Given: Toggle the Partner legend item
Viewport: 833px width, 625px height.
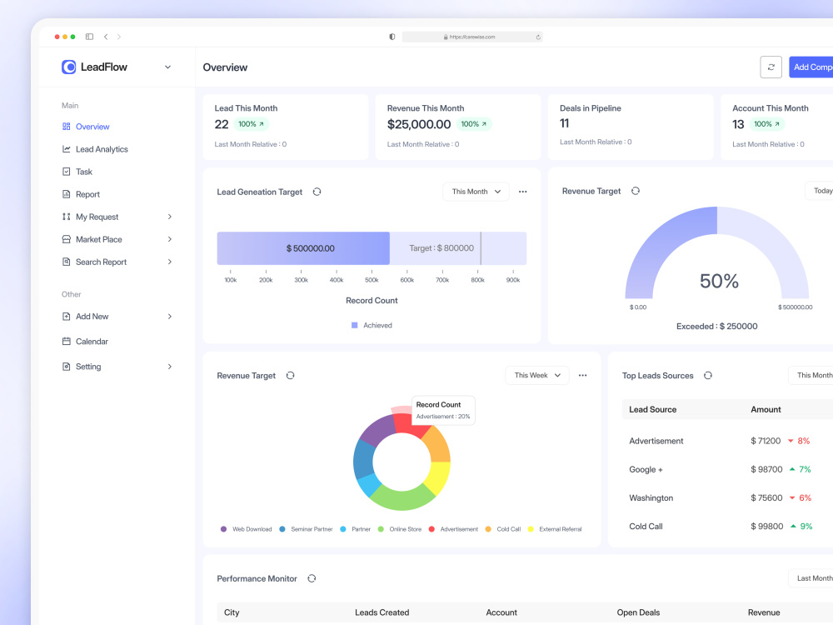Looking at the screenshot, I should [x=356, y=529].
